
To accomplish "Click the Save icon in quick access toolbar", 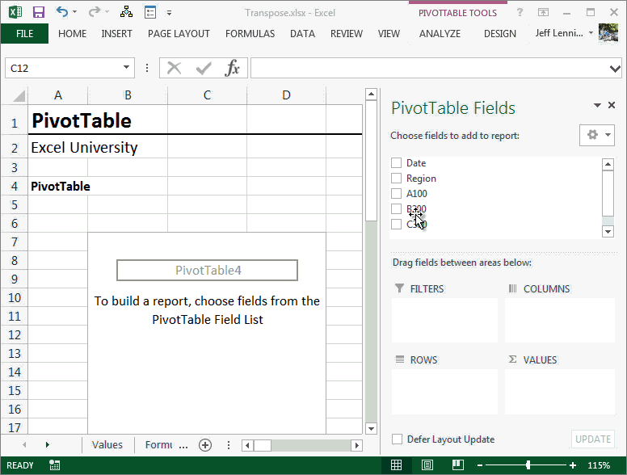I will click(x=39, y=12).
